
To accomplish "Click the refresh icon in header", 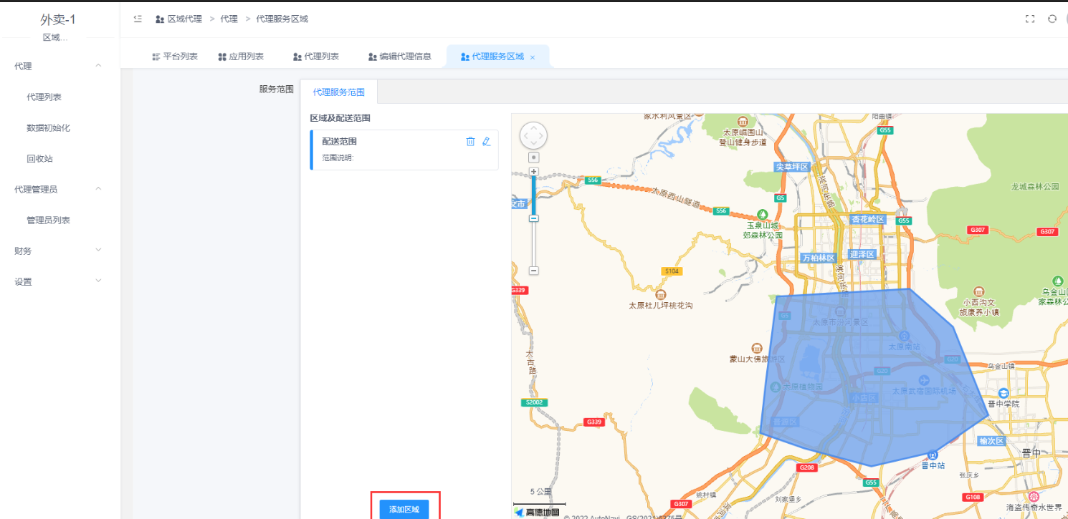I will tap(1052, 19).
